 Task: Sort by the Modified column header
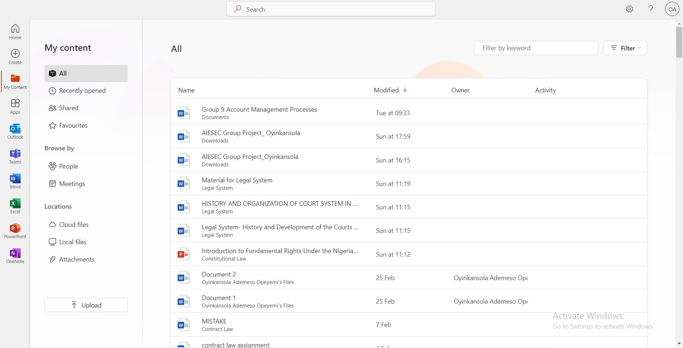tap(386, 90)
